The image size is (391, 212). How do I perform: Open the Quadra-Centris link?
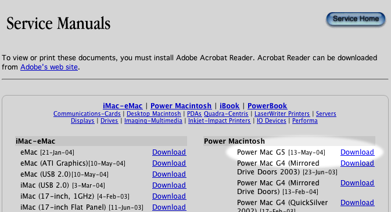(226, 114)
